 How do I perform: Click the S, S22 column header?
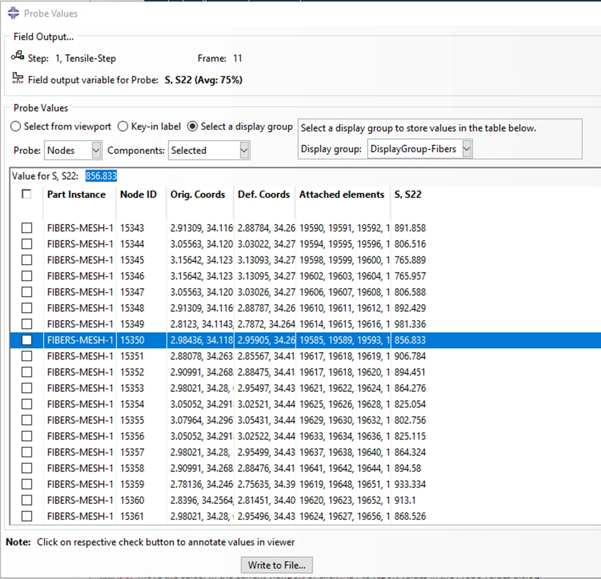click(408, 195)
